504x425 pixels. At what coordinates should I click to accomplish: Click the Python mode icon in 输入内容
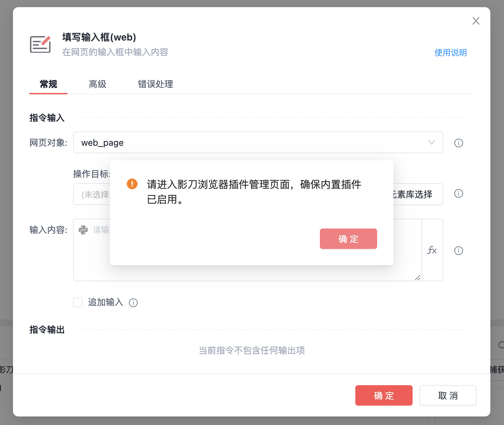83,230
